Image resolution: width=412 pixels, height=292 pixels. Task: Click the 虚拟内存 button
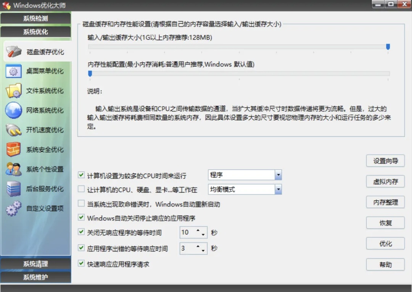pos(385,182)
